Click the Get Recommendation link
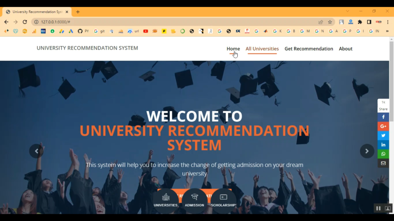The height and width of the screenshot is (221, 394). [x=309, y=49]
